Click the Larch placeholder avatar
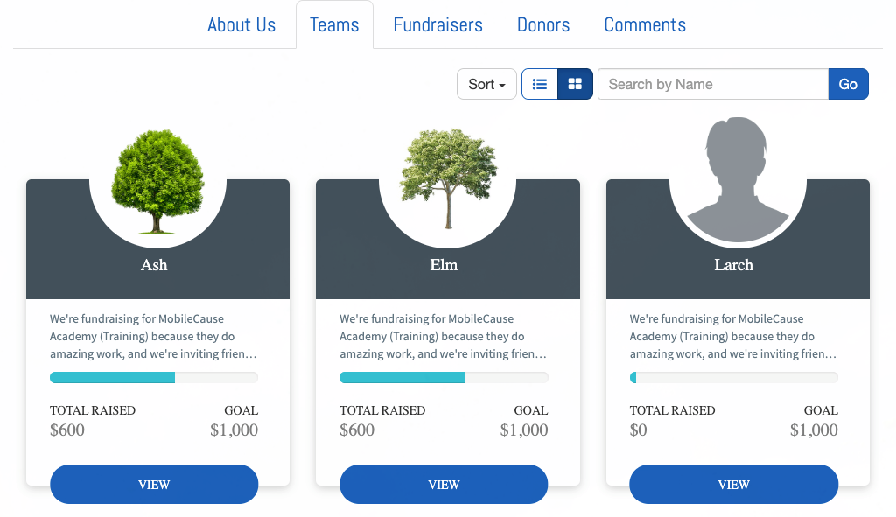This screenshot has height=517, width=896. (x=738, y=179)
